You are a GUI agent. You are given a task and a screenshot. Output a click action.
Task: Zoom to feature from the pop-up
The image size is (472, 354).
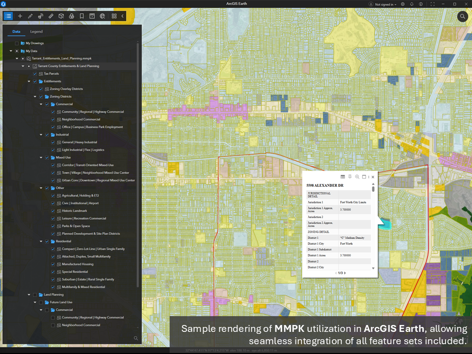357,177
